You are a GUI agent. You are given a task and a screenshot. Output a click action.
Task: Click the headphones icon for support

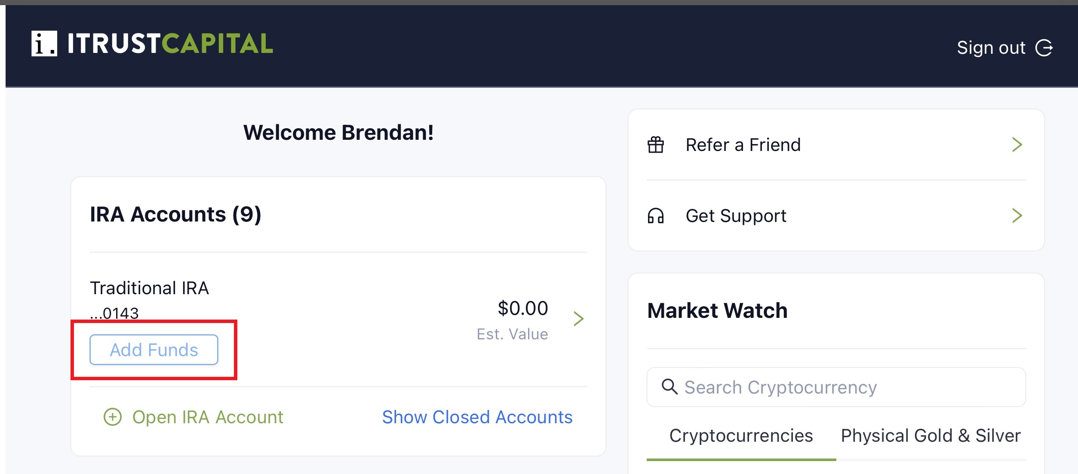pyautogui.click(x=656, y=215)
